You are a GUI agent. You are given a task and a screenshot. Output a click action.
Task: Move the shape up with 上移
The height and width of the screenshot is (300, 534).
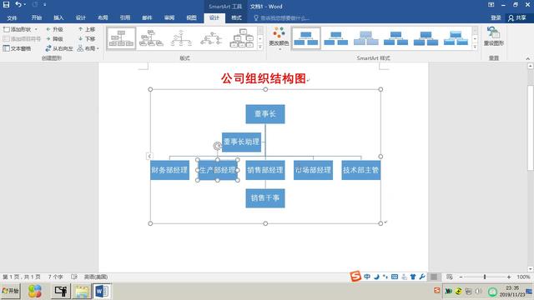click(x=87, y=30)
